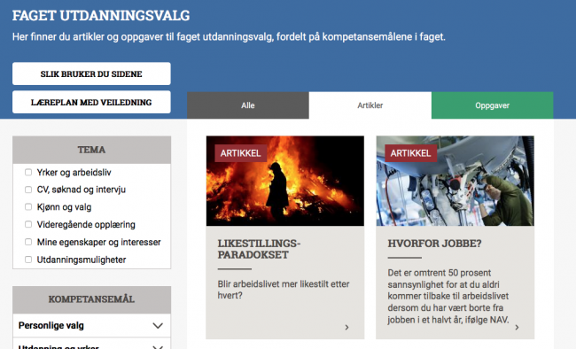Click the TEMA panel header

(91, 150)
